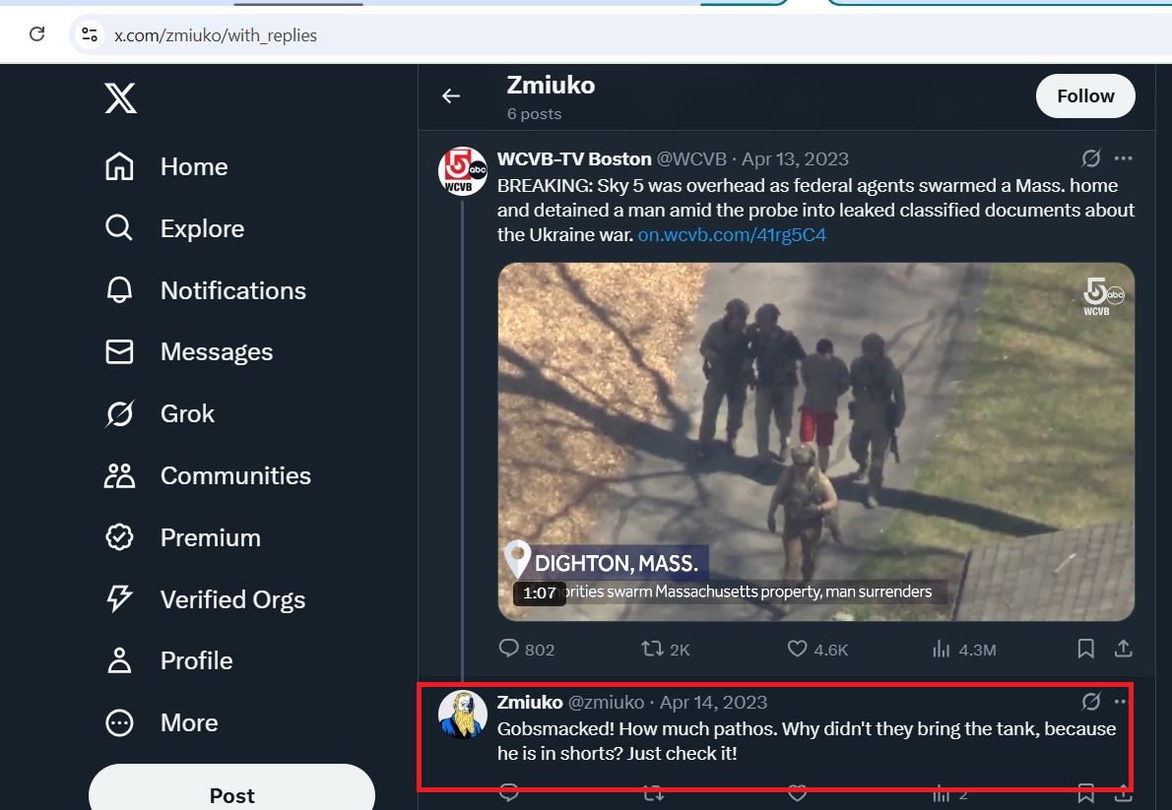The image size is (1172, 810).
Task: Click the Post compose button
Action: [x=231, y=787]
